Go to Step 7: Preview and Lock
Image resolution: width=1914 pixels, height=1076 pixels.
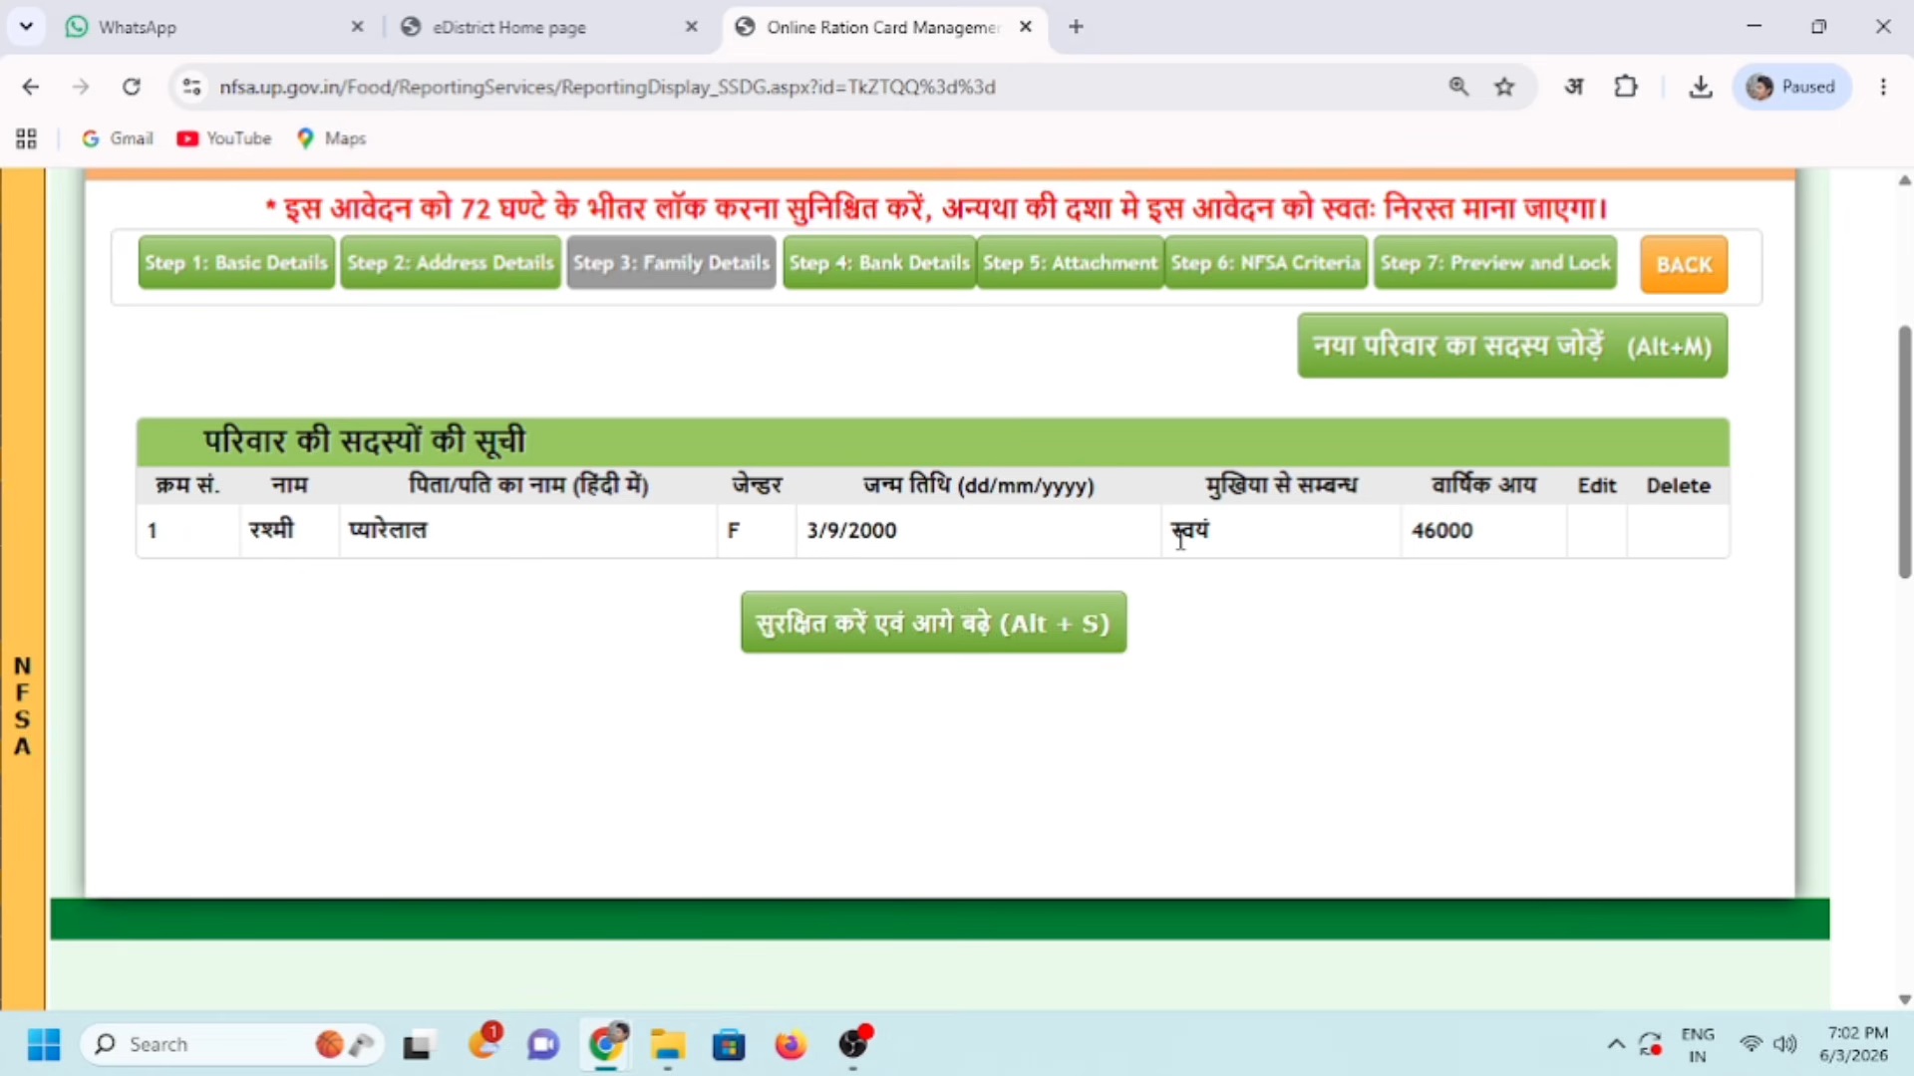click(1495, 263)
